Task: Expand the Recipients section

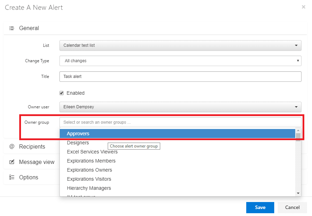Action: pyautogui.click(x=32, y=146)
